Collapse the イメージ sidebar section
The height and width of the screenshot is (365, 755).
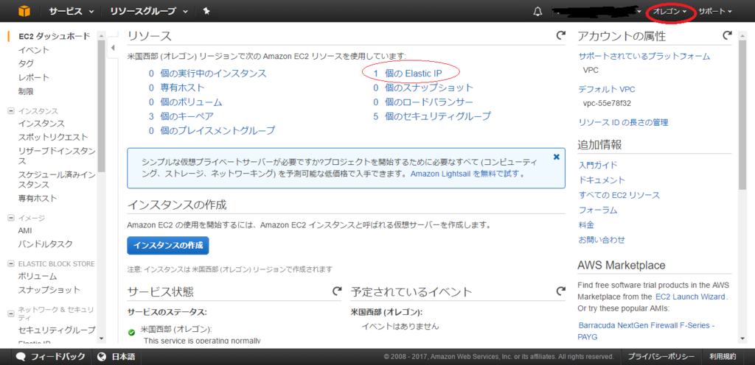point(10,218)
